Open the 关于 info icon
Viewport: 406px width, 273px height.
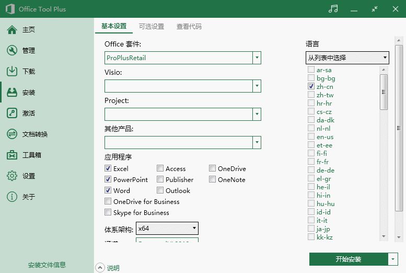click(x=12, y=197)
